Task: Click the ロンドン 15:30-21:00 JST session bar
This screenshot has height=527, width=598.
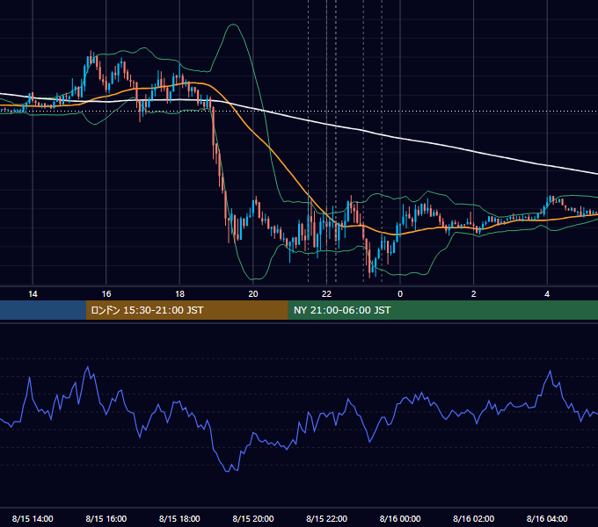Action: 186,310
